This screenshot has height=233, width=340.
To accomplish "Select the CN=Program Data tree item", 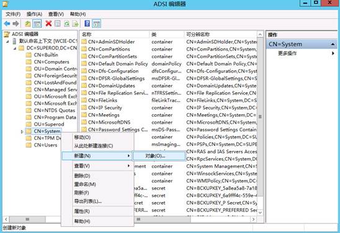I will click(x=55, y=117).
